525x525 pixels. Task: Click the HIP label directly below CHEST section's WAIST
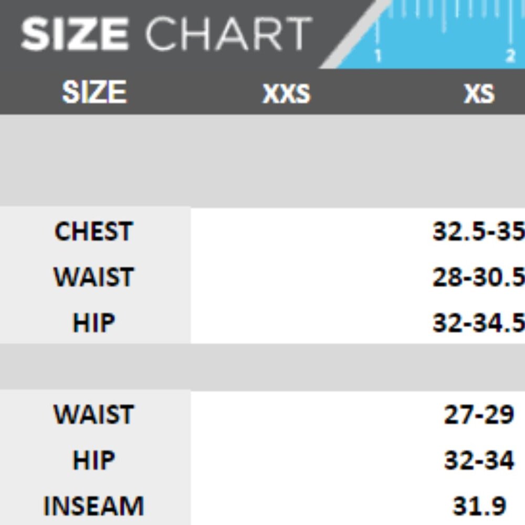(x=93, y=323)
